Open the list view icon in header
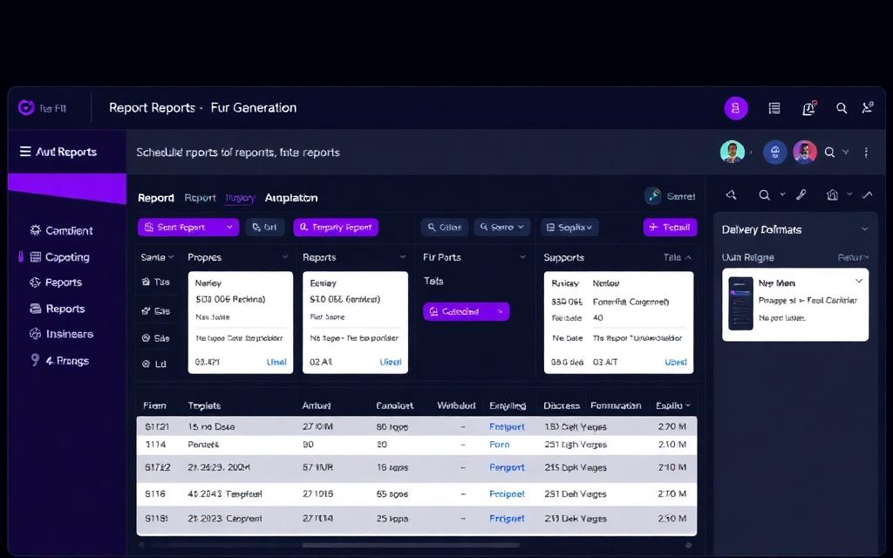 pos(774,108)
